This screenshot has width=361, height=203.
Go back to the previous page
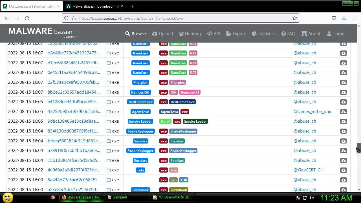pos(7,18)
